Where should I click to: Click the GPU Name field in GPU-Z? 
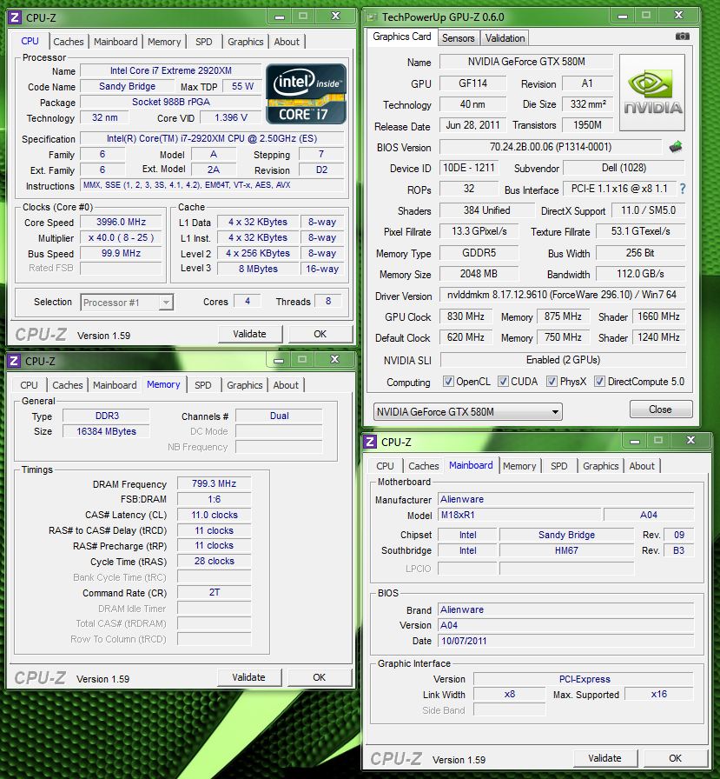[526, 62]
